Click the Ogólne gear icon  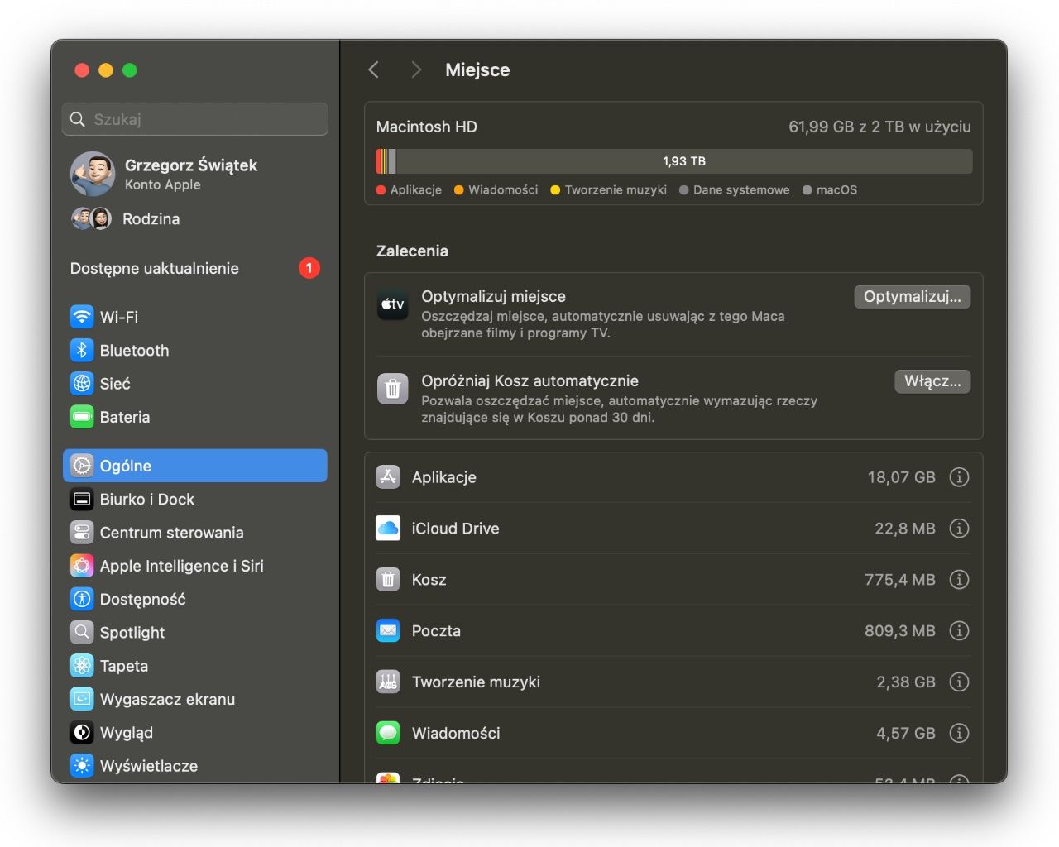tap(82, 466)
